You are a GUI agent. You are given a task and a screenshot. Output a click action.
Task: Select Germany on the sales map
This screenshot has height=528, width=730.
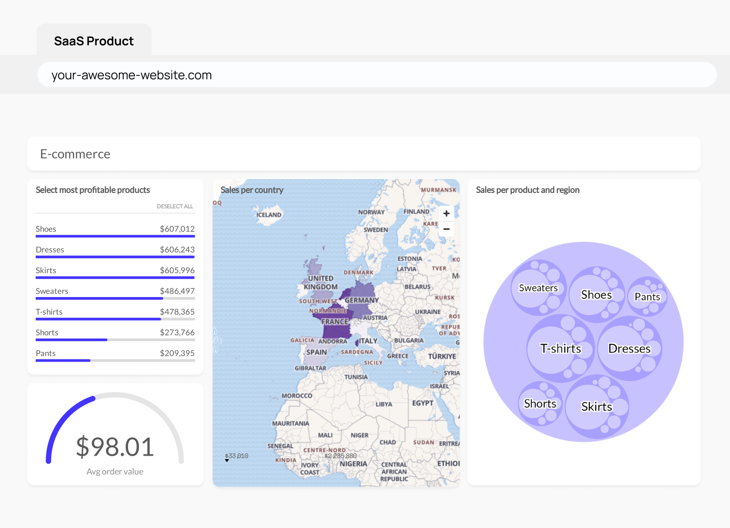point(362,300)
